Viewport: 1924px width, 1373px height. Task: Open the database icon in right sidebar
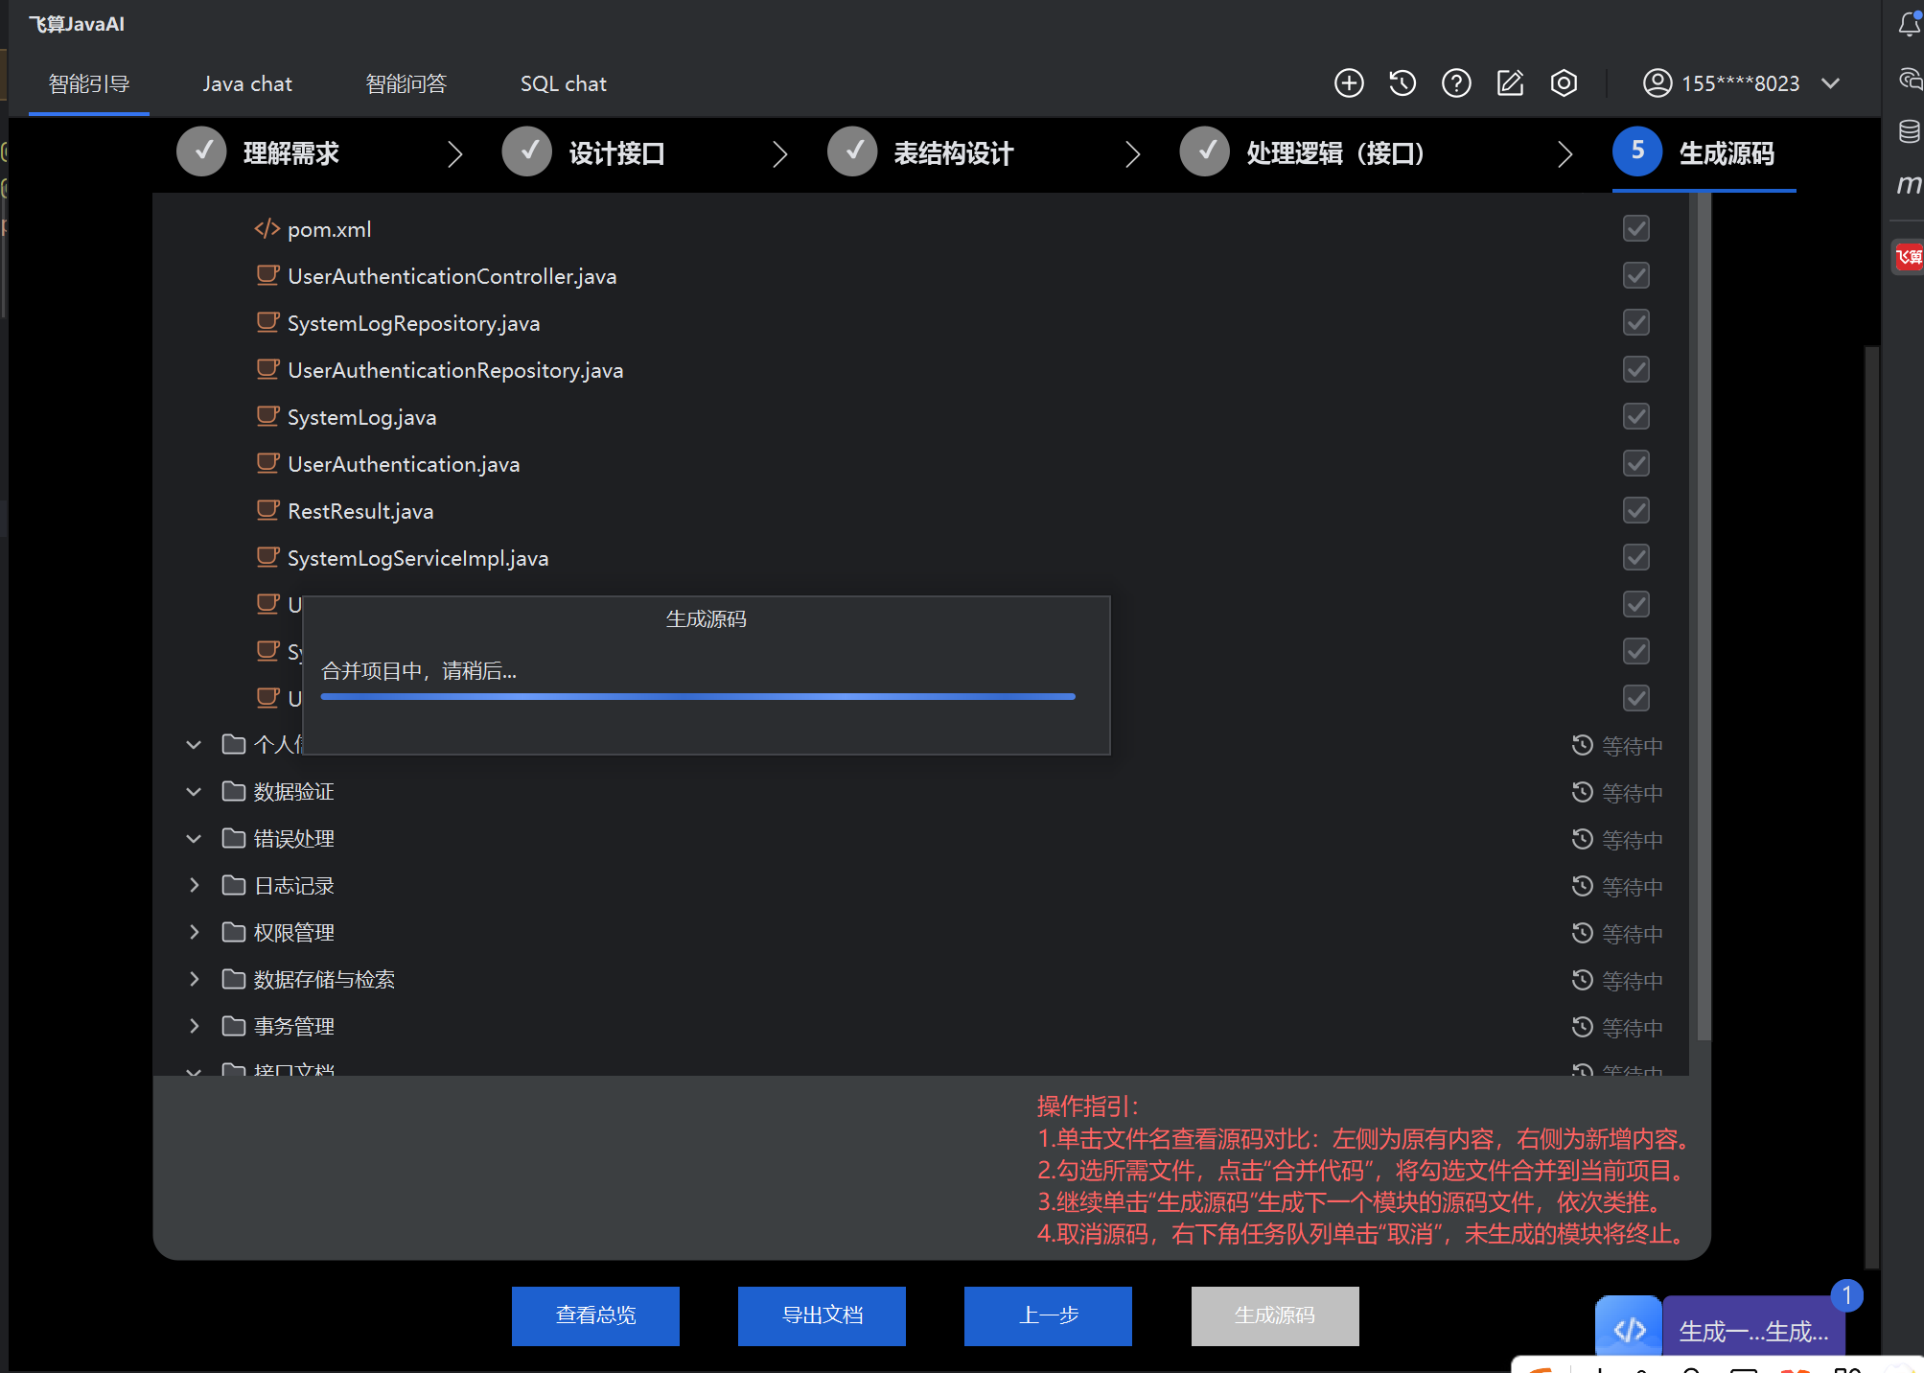(x=1909, y=131)
